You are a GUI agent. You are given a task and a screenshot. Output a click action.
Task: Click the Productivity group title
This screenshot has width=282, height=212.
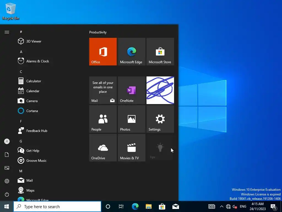98,32
